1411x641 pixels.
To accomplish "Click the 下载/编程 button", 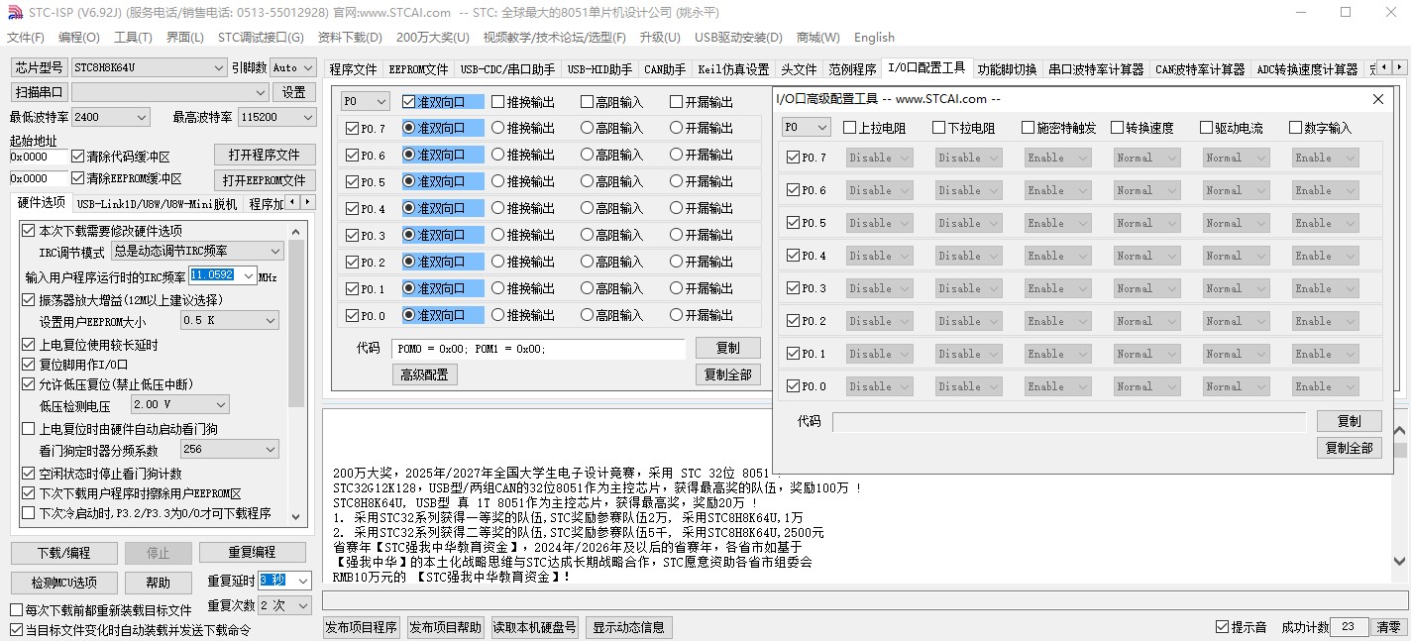I will (x=64, y=553).
